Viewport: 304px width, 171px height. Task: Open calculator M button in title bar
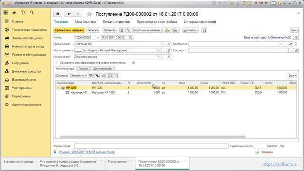point(256,3)
